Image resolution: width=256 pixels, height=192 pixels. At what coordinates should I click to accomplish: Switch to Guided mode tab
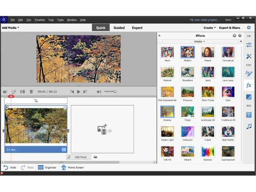119,28
